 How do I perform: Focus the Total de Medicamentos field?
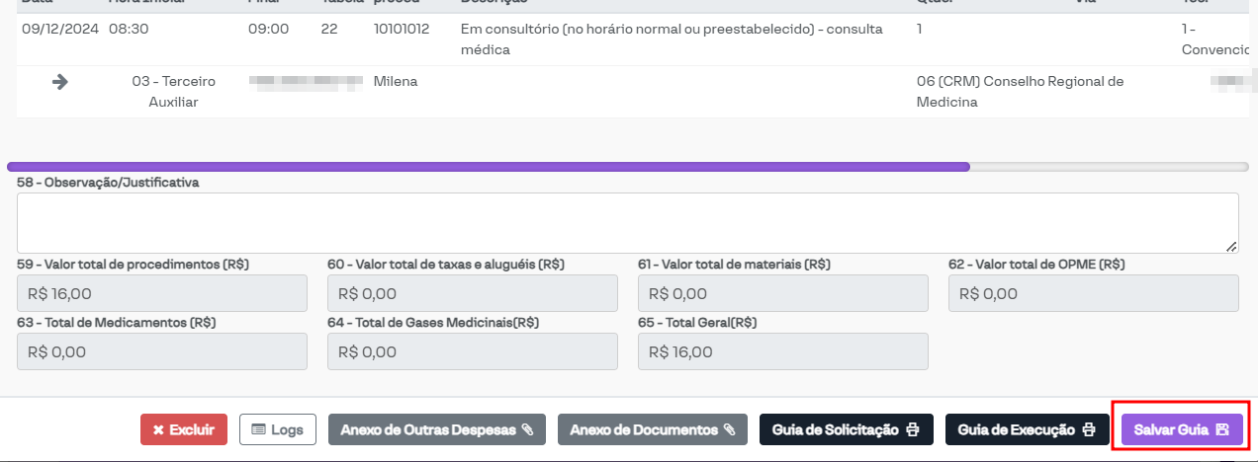(x=162, y=351)
